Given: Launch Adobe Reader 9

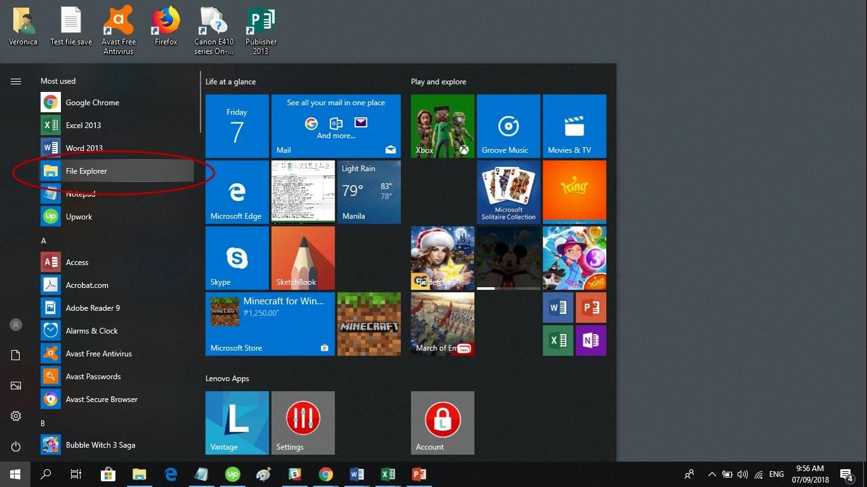Looking at the screenshot, I should click(117, 308).
